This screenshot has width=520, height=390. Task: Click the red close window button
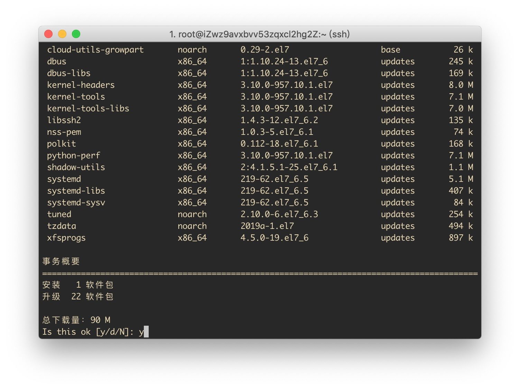point(48,34)
